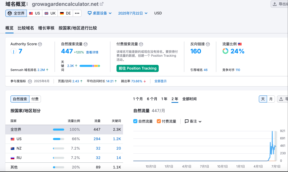Click New Zealand flag in NZ row
Viewport: 288px width, 172px height.
coord(13,149)
